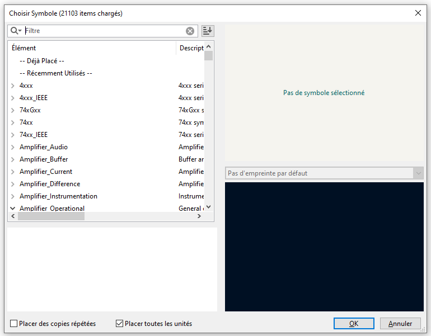
Task: Clear the filter with the X icon
Action: click(190, 31)
